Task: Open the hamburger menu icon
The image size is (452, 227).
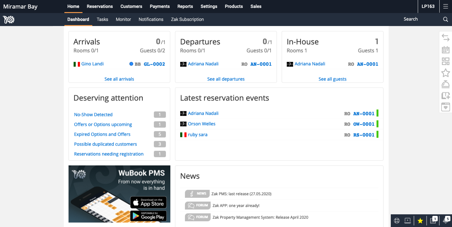Action: 445,6
